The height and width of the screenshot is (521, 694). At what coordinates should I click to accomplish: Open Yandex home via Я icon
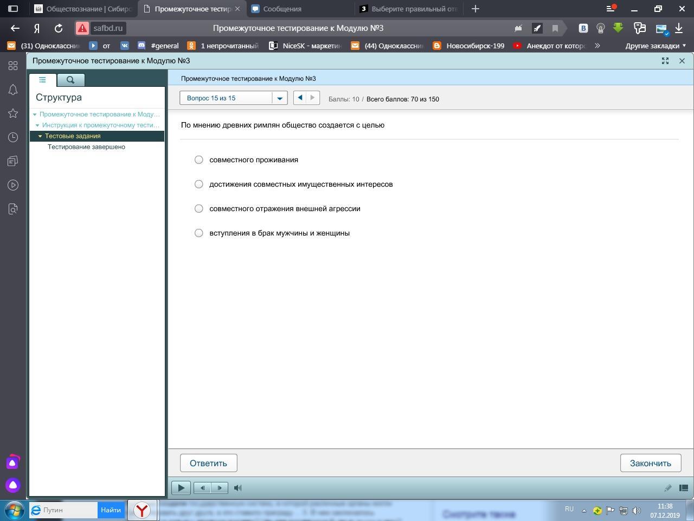pos(37,28)
